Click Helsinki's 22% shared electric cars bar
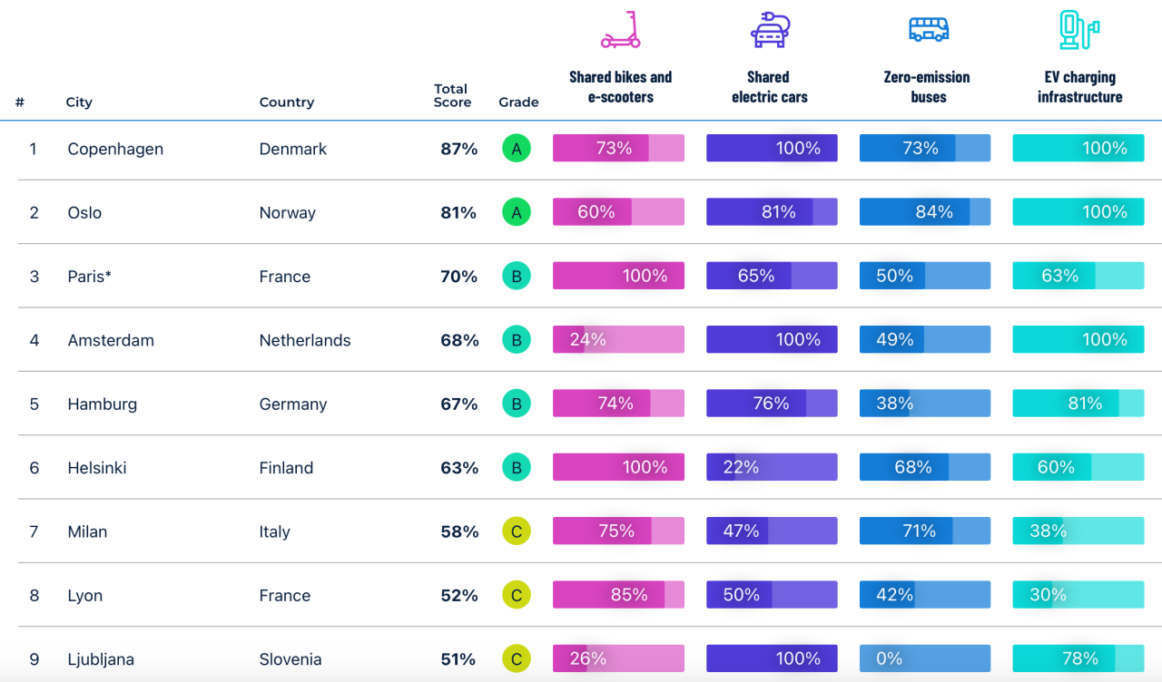The image size is (1162, 682). 772,467
